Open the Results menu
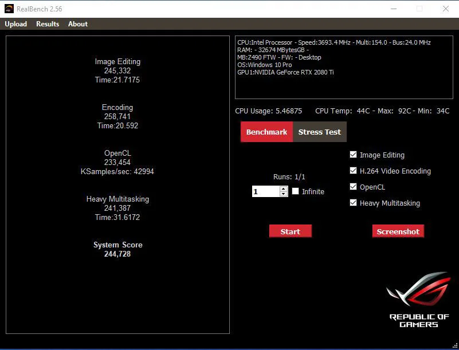The image size is (459, 350). pos(48,24)
